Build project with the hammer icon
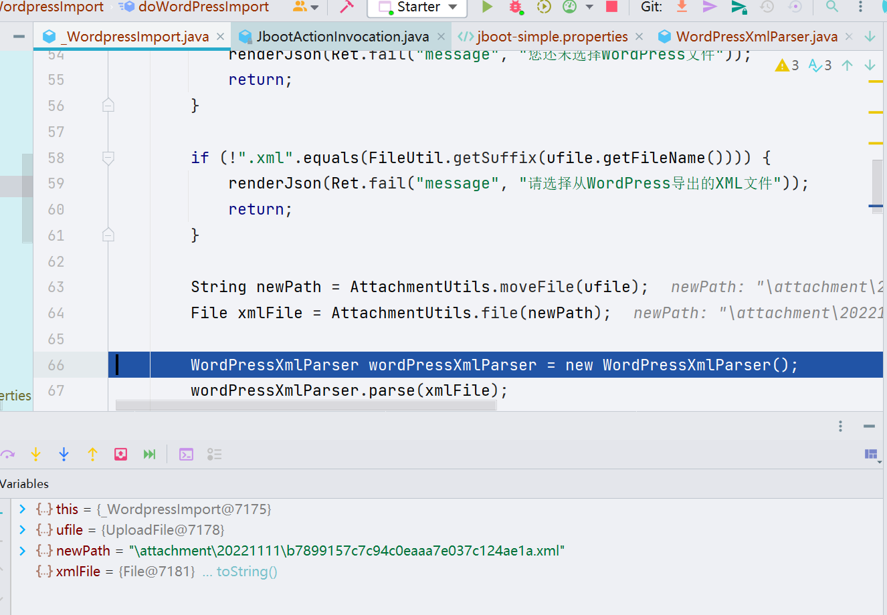 pyautogui.click(x=347, y=7)
